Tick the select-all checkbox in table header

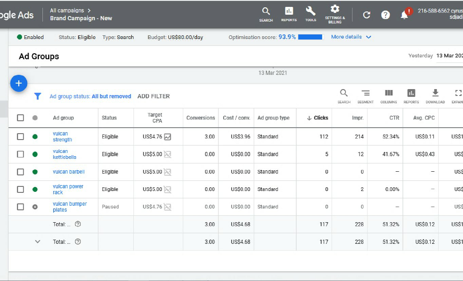point(20,118)
